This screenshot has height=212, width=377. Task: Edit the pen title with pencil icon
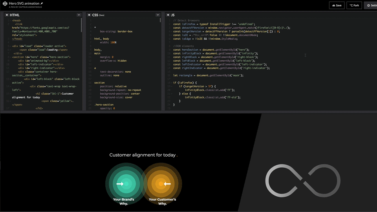(x=42, y=4)
